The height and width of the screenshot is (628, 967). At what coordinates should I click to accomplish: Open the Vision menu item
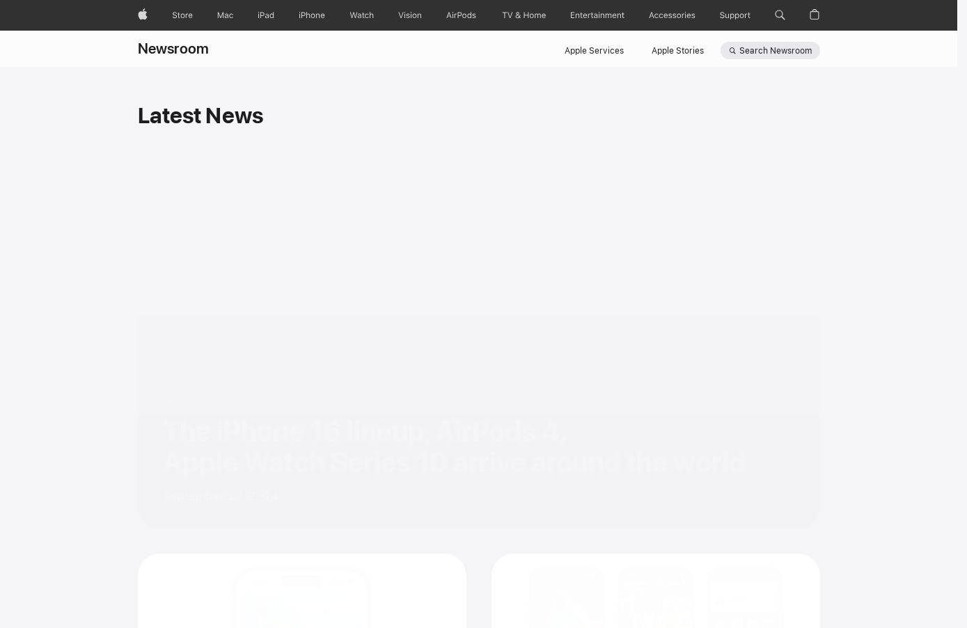(x=410, y=15)
